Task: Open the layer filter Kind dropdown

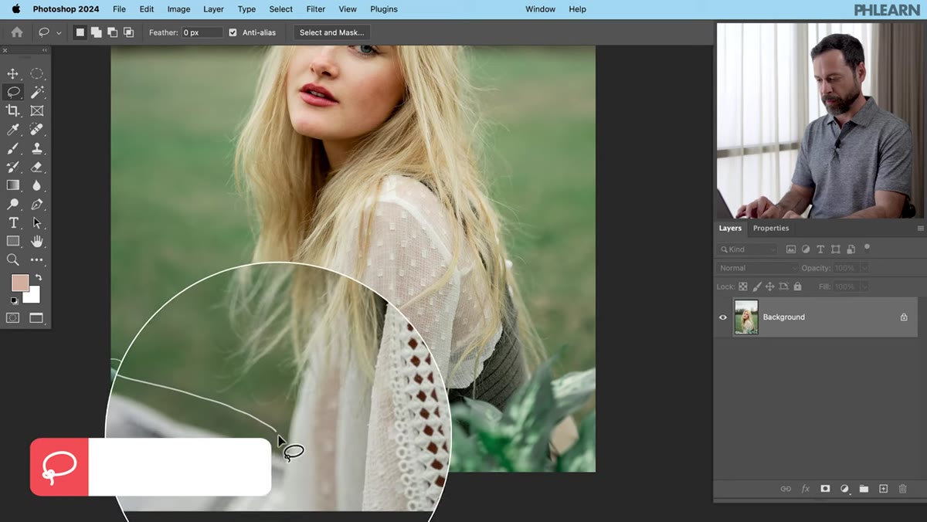Action: tap(747, 249)
